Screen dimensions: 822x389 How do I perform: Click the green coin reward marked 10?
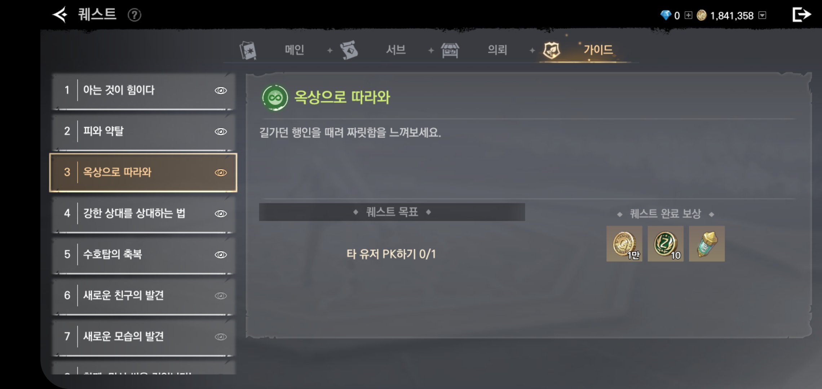[666, 244]
